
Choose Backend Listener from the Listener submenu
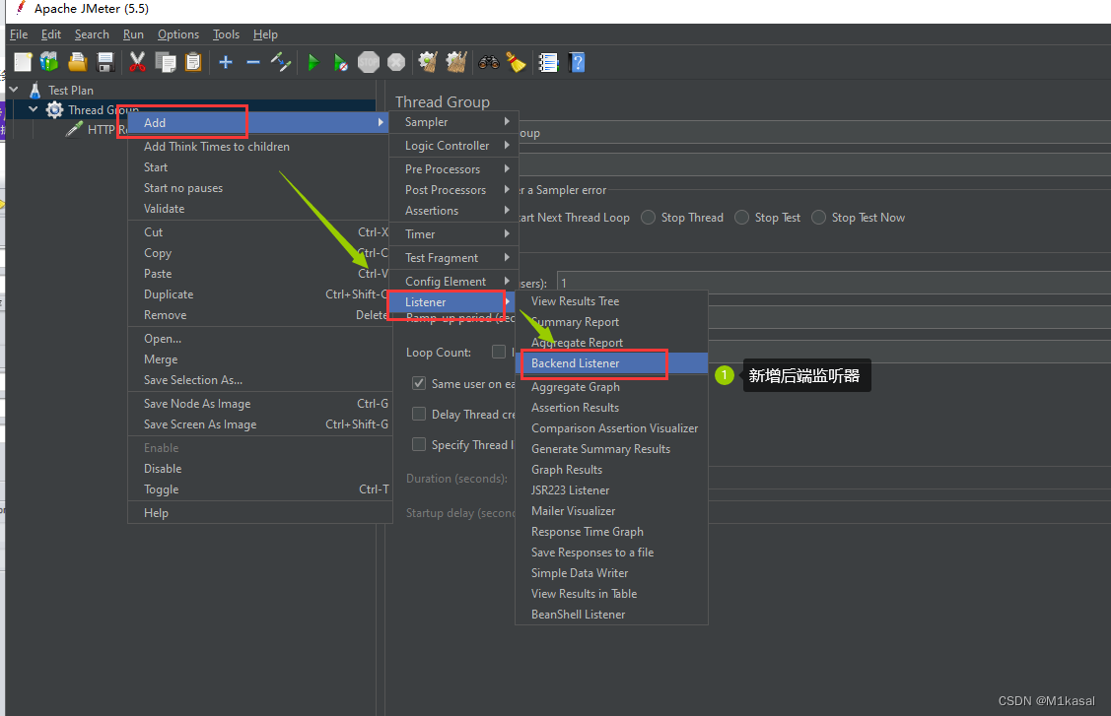[611, 363]
